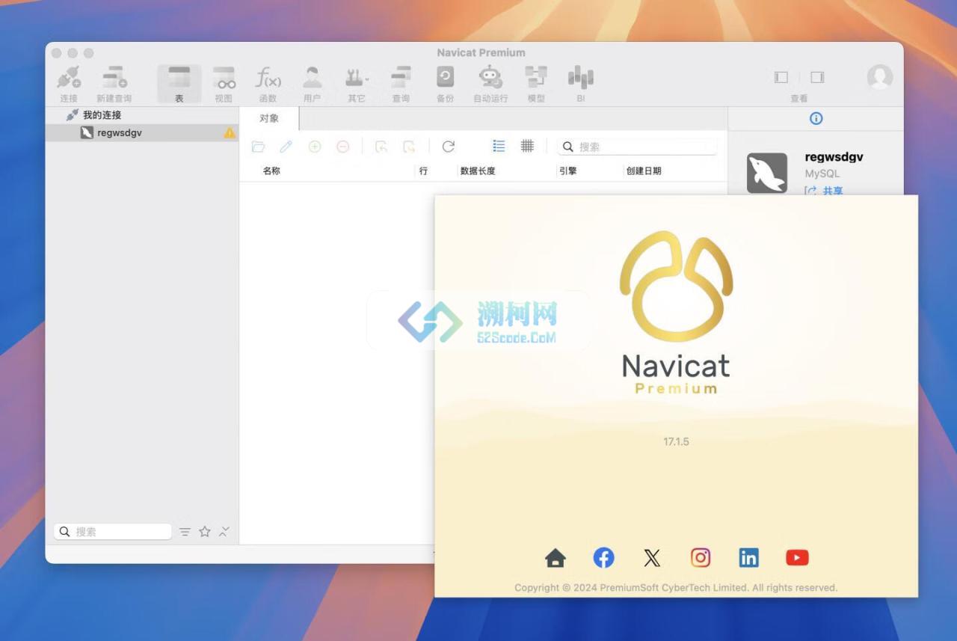The image size is (957, 641).
Task: Click the Navicat Premium window title
Action: tap(481, 52)
